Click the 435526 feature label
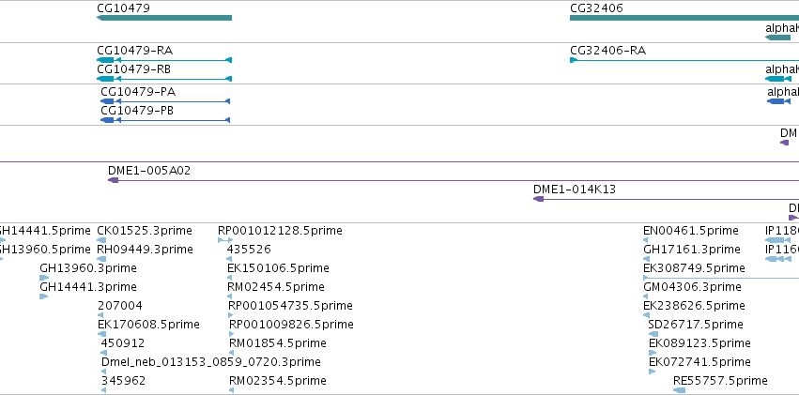The height and width of the screenshot is (395, 799). [249, 250]
